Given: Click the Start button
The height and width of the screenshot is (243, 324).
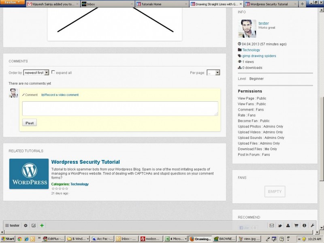Looking at the screenshot, I should pos(8,239).
